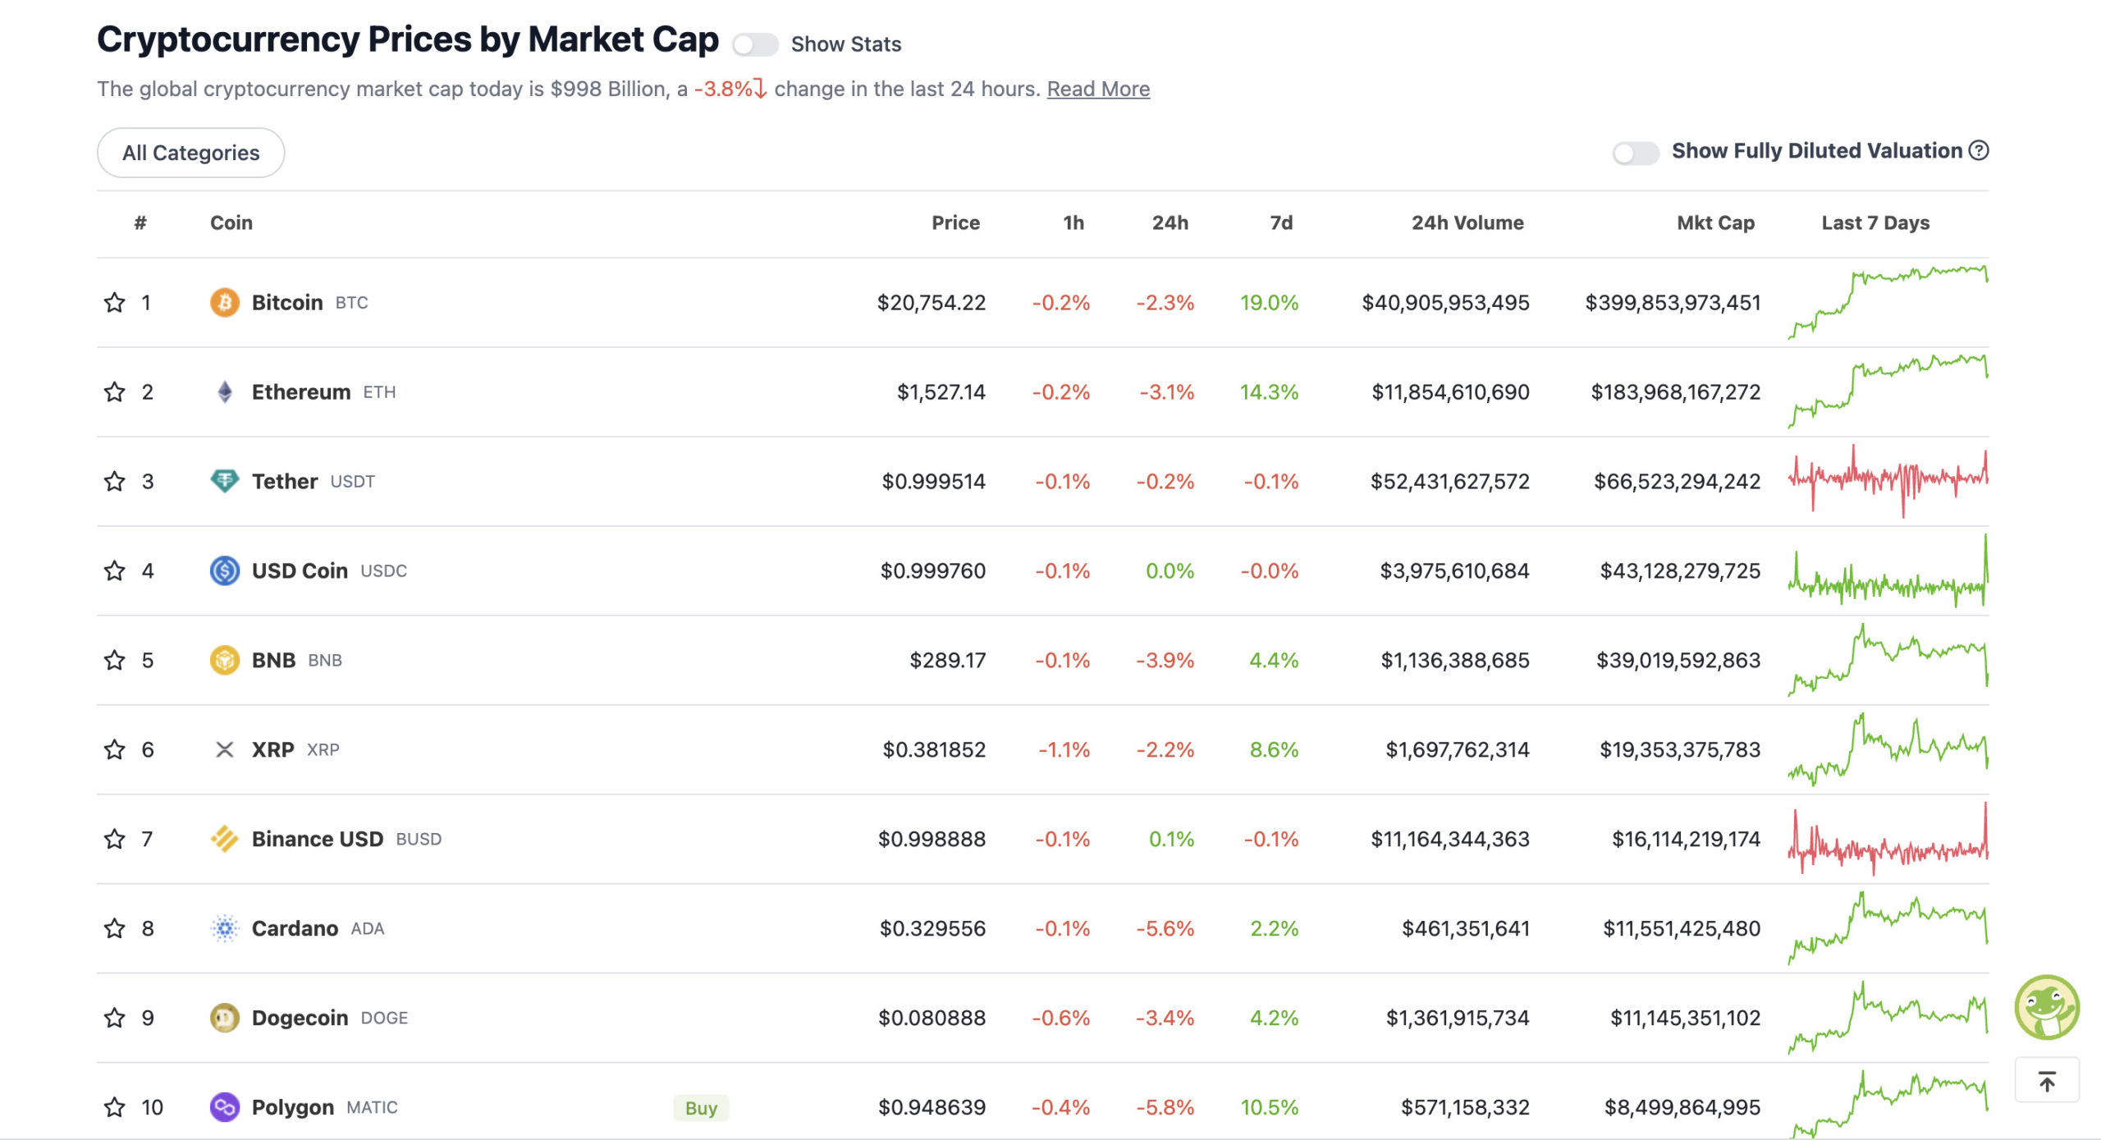Open the All Categories filter
The image size is (2101, 1140).
[x=191, y=153]
